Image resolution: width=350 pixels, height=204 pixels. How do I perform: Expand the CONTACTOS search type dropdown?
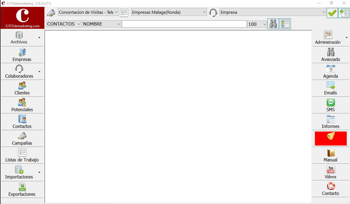click(64, 24)
